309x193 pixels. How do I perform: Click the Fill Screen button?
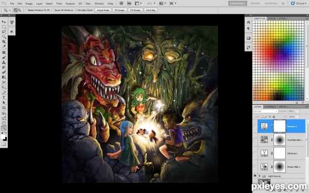135,10
